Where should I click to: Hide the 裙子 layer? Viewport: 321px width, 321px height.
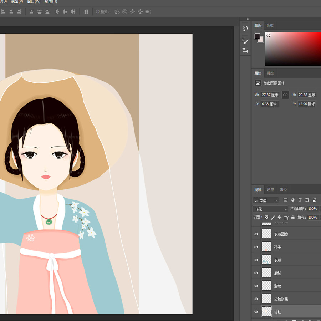(256, 247)
